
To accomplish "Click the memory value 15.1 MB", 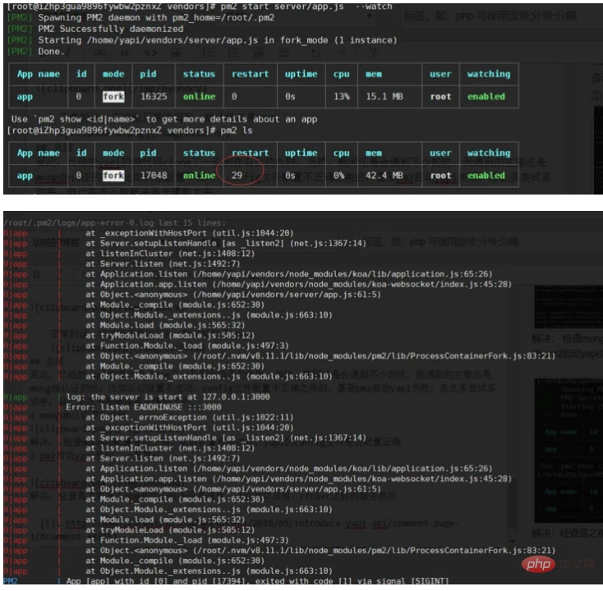I will [x=384, y=97].
